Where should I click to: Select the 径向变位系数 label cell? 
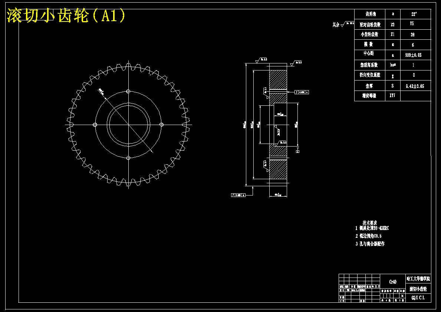pyautogui.click(x=370, y=75)
